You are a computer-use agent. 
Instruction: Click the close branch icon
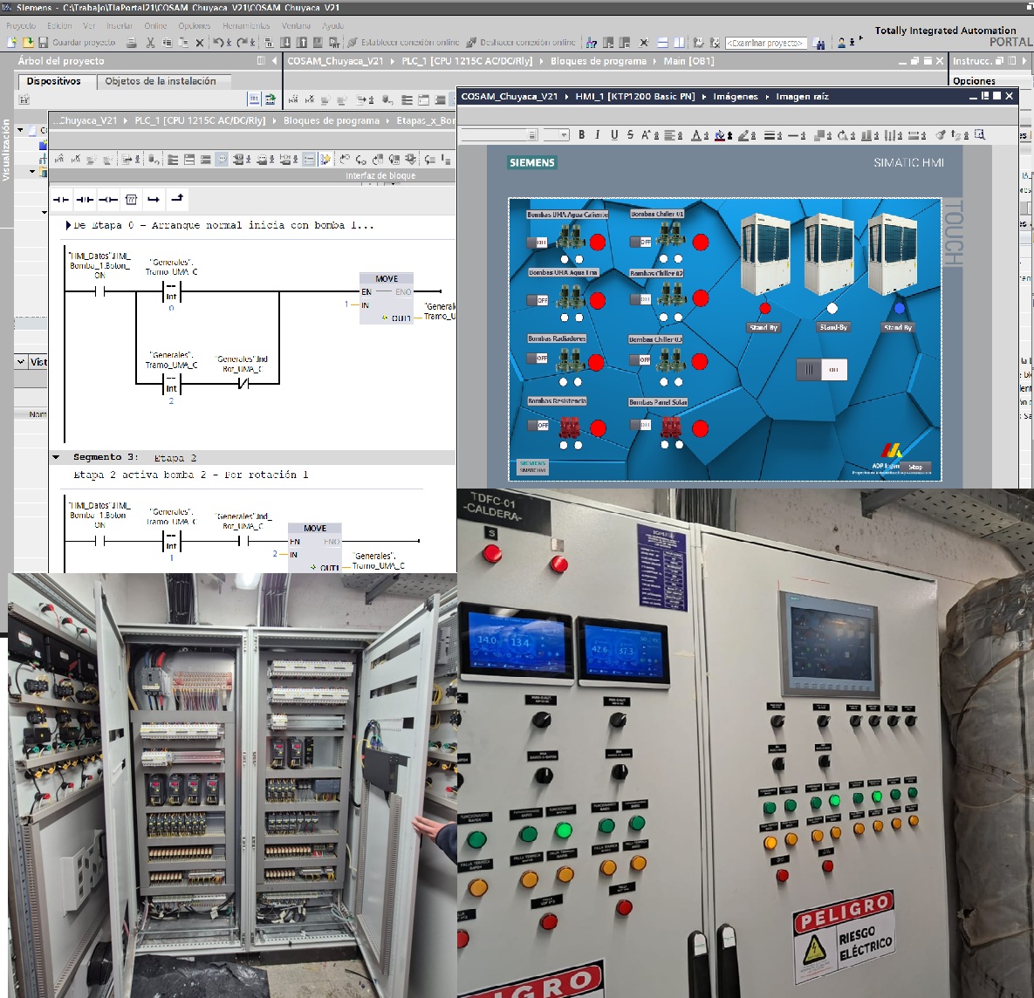pos(177,198)
